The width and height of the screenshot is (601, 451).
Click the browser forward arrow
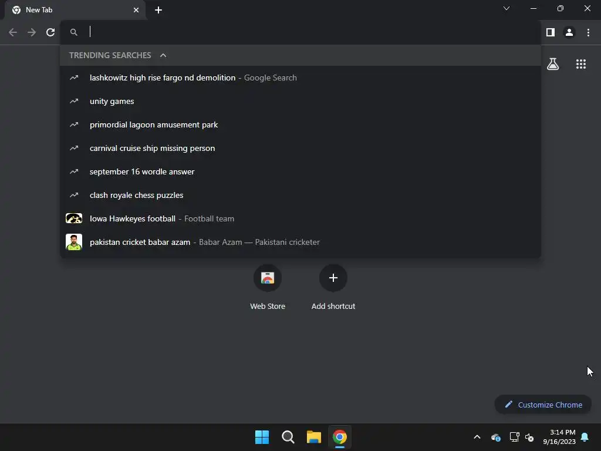(x=32, y=32)
